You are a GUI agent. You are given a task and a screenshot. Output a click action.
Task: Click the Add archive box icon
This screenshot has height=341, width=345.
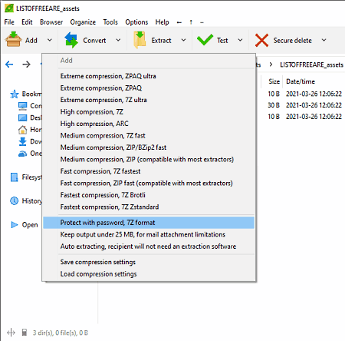13,40
